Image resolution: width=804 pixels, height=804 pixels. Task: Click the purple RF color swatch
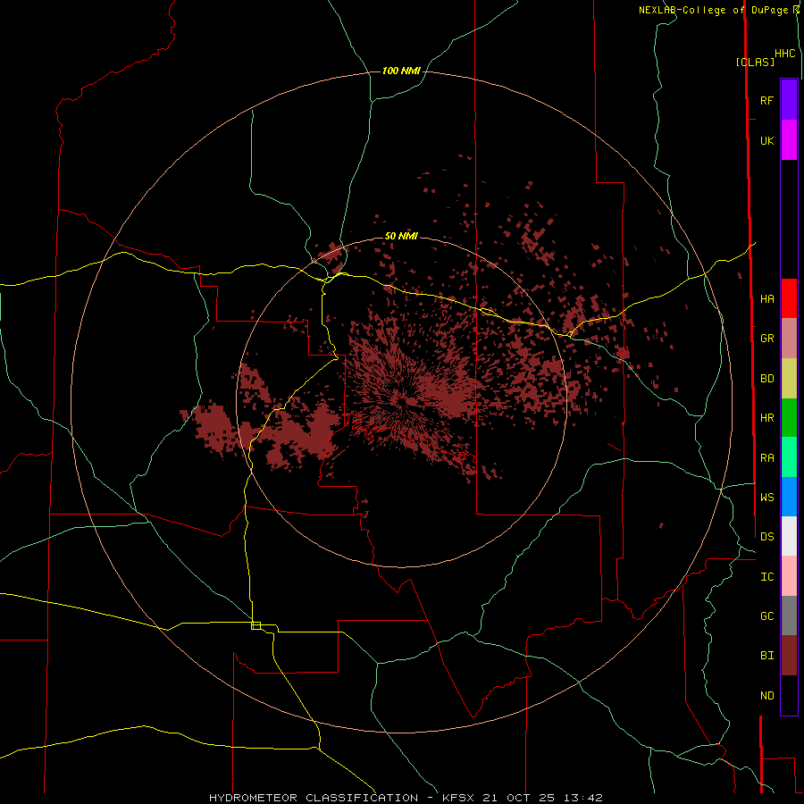click(x=789, y=100)
